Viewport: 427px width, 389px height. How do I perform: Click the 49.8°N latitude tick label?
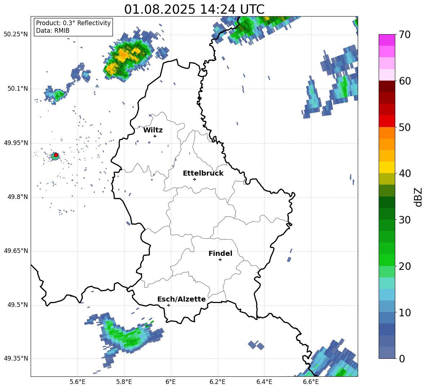18,197
